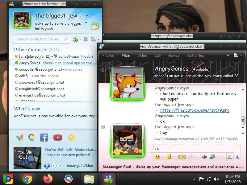Select the computer@escargot.chat contact
Image resolution: width=247 pixels, height=185 pixels.
(x=53, y=69)
